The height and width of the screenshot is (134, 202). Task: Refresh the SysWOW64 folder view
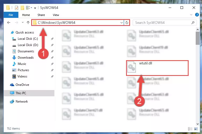[x=127, y=23]
